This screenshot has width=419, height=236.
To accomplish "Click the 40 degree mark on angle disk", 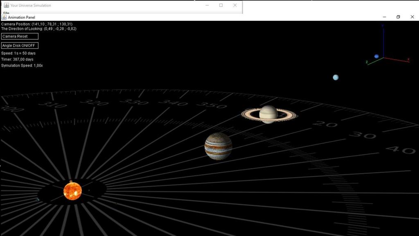I will (x=401, y=150).
